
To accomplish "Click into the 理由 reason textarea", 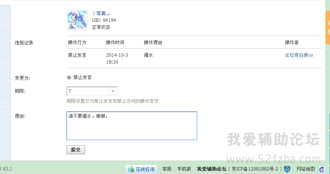I will pyautogui.click(x=132, y=126).
